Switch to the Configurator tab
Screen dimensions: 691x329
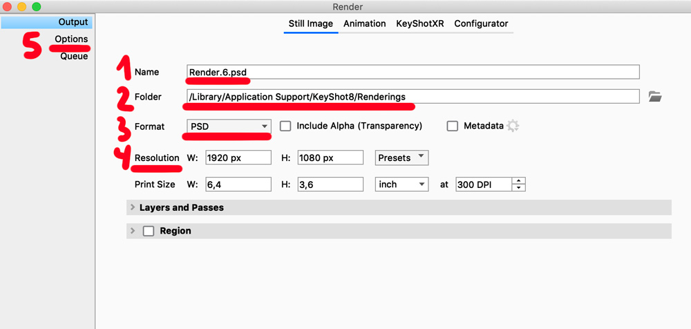click(481, 23)
